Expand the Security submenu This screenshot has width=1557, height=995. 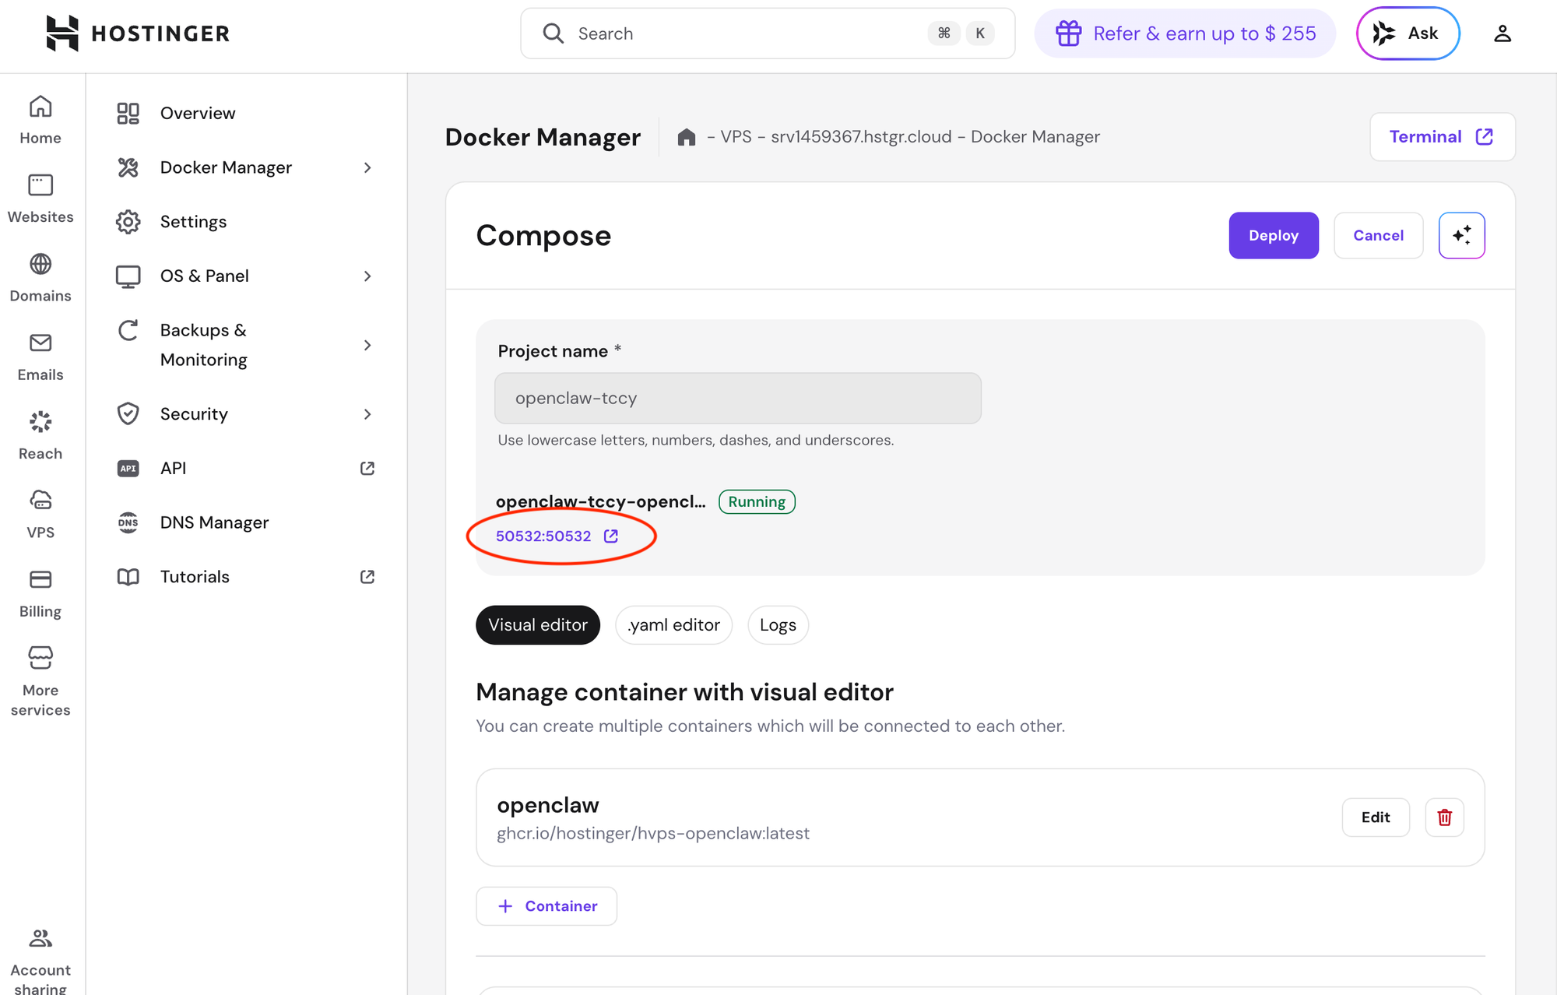pyautogui.click(x=367, y=414)
